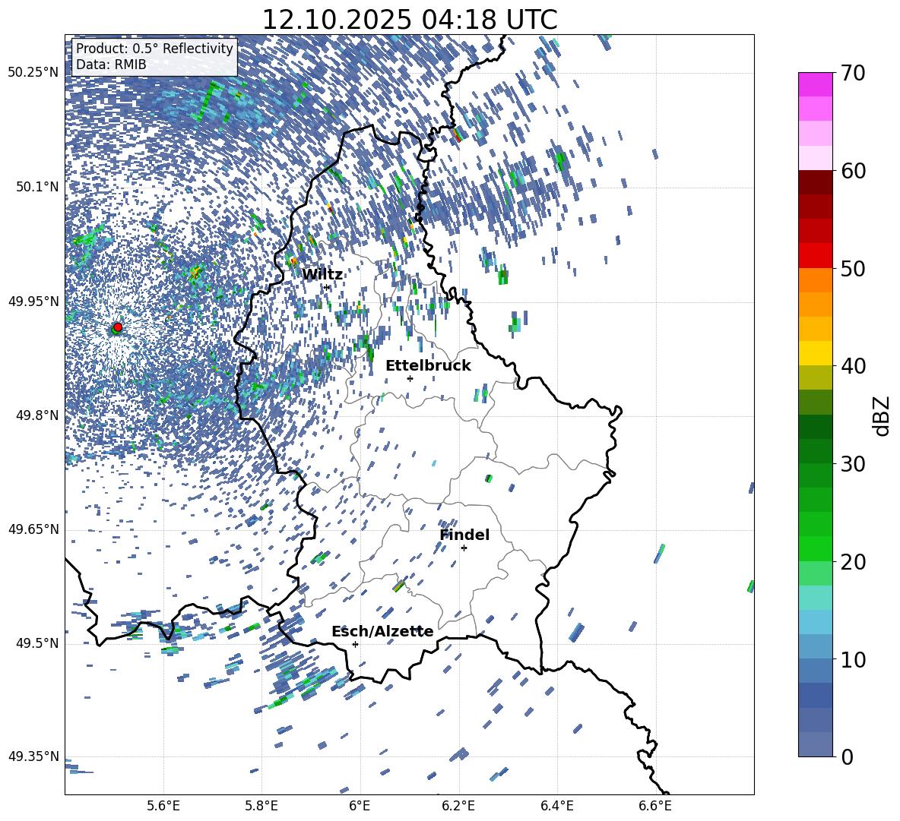Image resolution: width=900 pixels, height=821 pixels.
Task: Click the 0 dBZ colorbar tick label
Action: (x=847, y=756)
